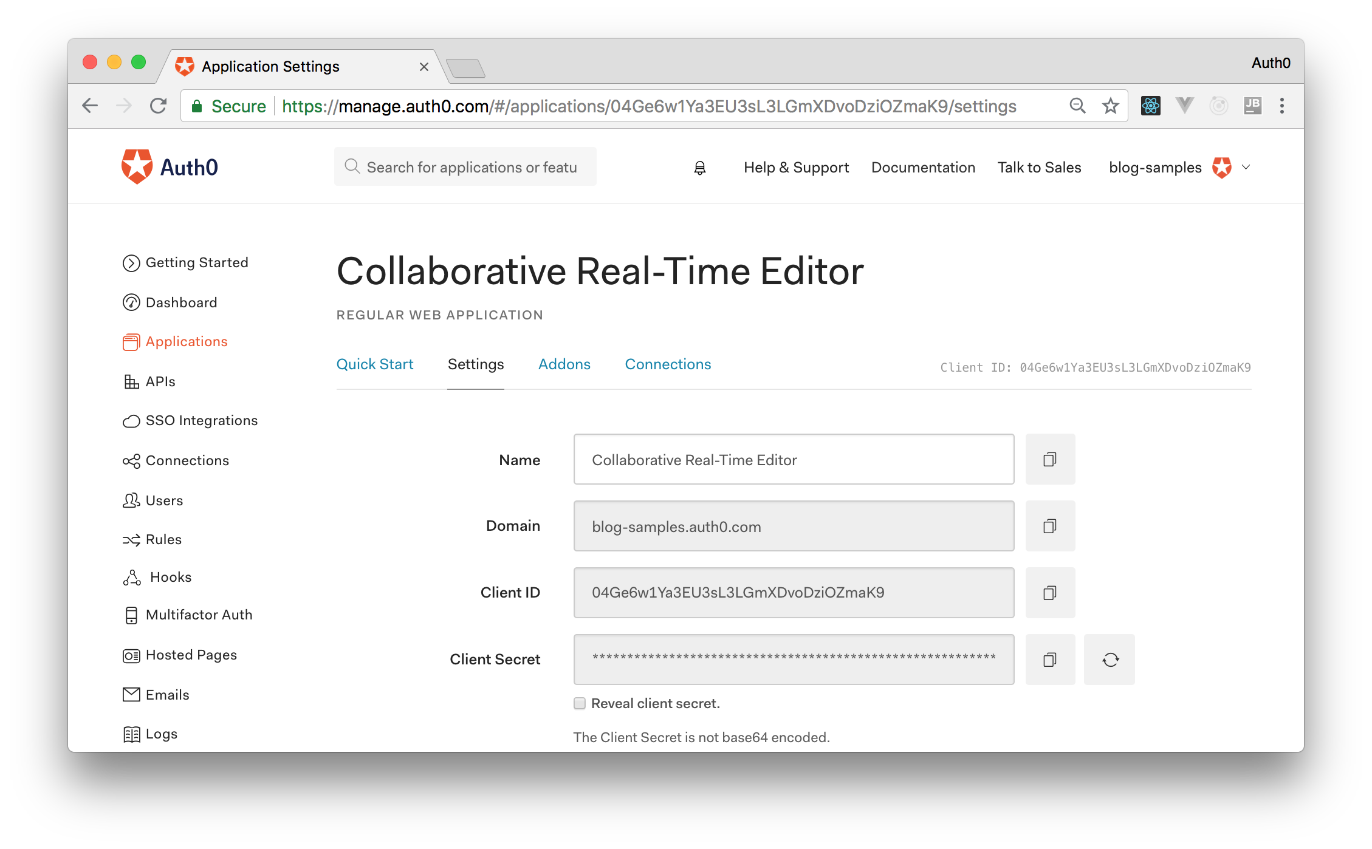This screenshot has height=849, width=1372.
Task: Copy the Domain field value
Action: click(x=1049, y=526)
